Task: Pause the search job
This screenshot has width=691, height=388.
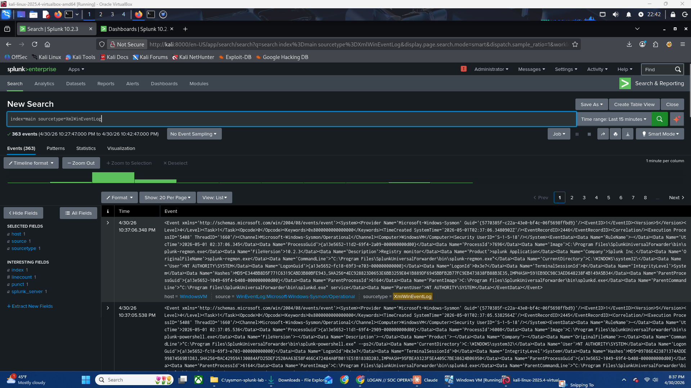Action: click(x=577, y=134)
